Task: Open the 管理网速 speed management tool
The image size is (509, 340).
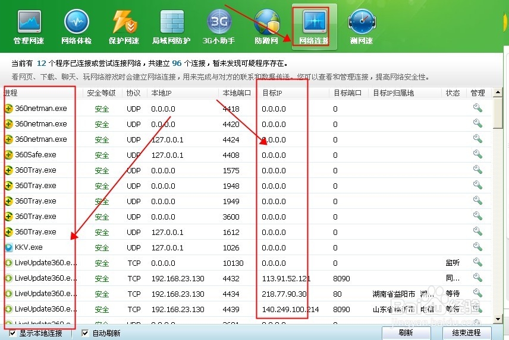Action: click(29, 27)
